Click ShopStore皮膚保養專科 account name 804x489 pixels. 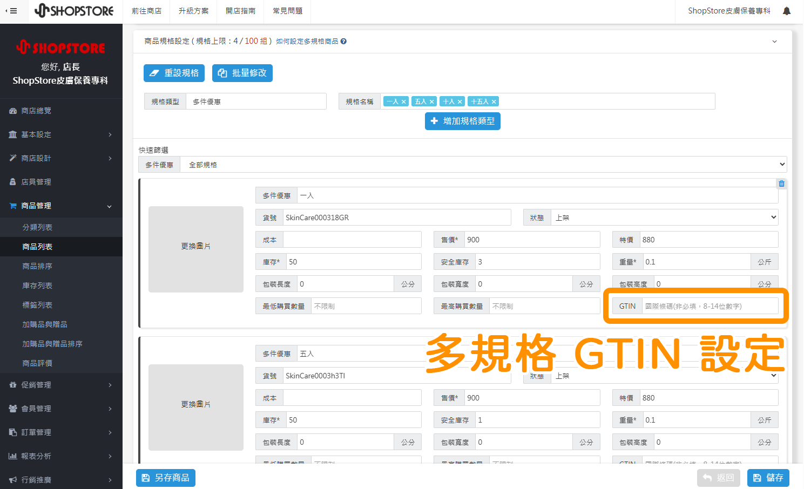click(x=729, y=11)
